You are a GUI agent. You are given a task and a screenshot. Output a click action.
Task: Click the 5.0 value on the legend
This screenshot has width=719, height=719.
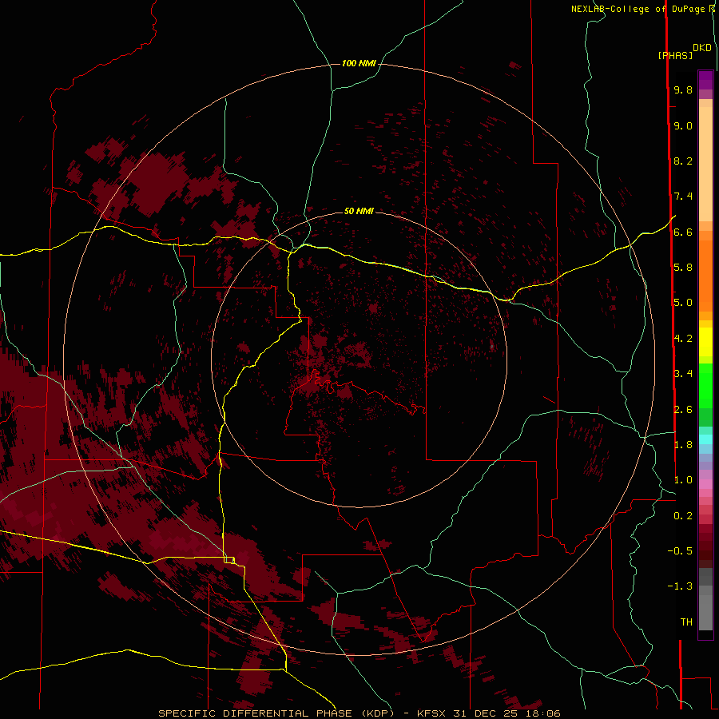(683, 303)
